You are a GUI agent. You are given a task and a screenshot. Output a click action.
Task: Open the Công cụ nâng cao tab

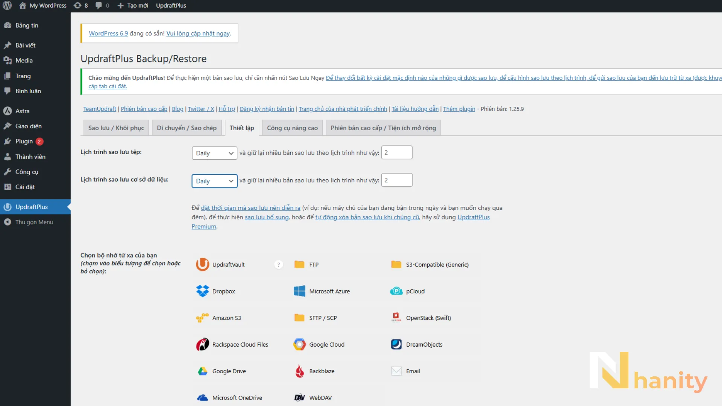[292, 128]
